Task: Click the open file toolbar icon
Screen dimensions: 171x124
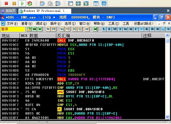Action: 29,29
